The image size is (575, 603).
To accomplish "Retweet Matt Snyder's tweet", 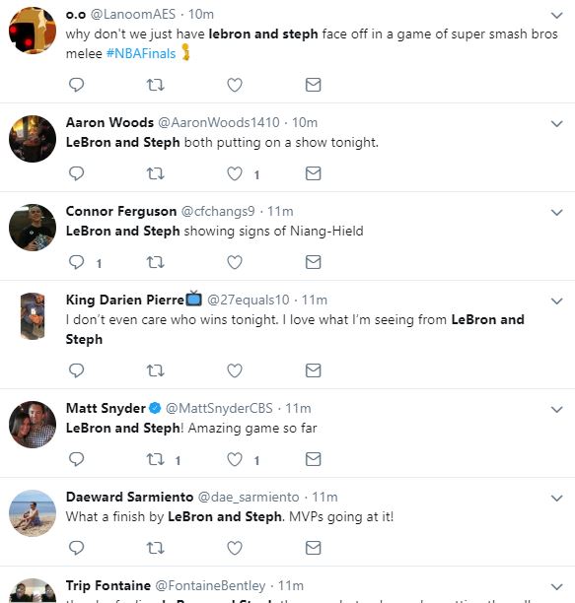I will [156, 459].
